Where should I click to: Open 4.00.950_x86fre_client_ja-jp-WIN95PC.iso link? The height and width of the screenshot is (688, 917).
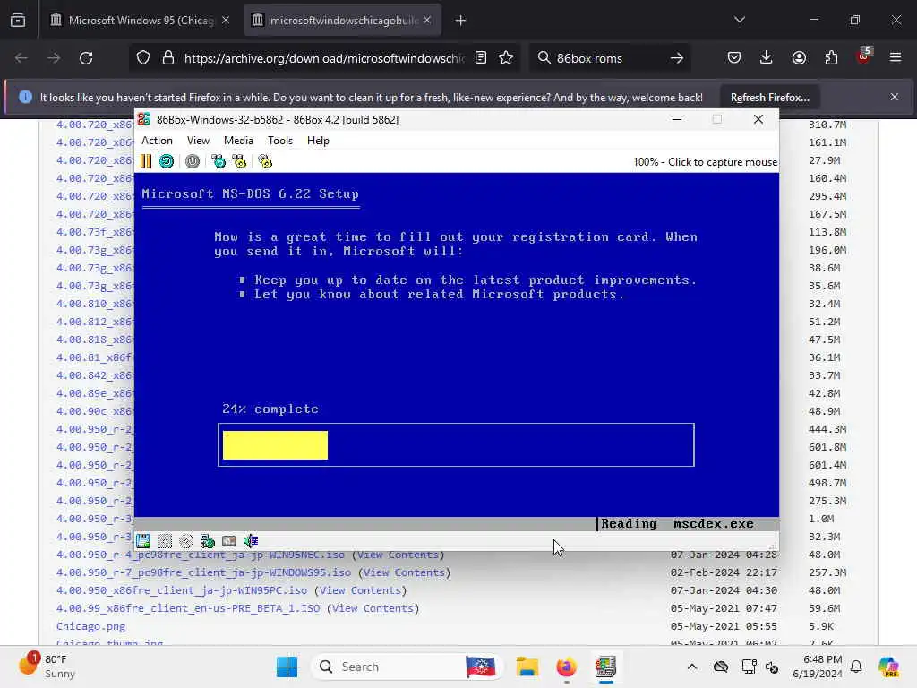pos(181,590)
